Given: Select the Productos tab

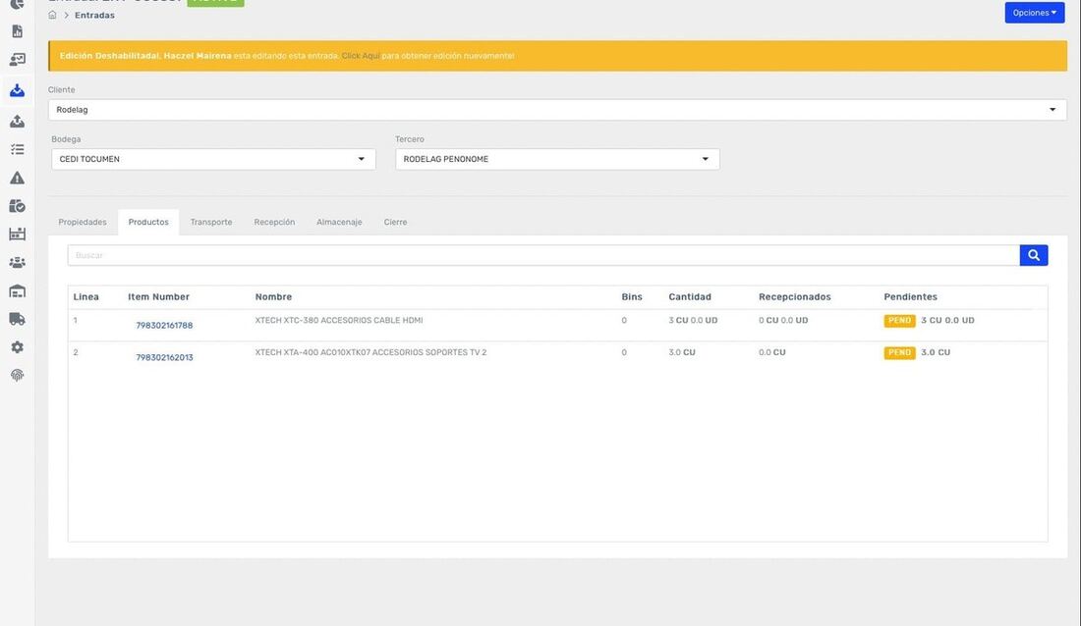Looking at the screenshot, I should pos(148,223).
